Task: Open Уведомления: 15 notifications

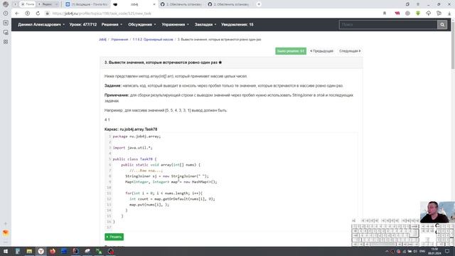Action: coord(237,25)
